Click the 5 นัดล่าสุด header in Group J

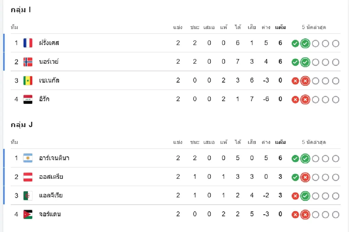314,142
